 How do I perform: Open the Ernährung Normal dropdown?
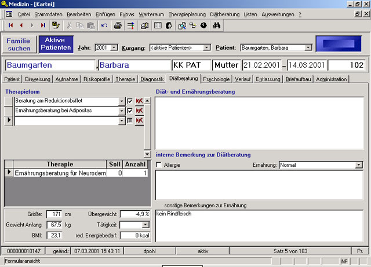coord(359,165)
